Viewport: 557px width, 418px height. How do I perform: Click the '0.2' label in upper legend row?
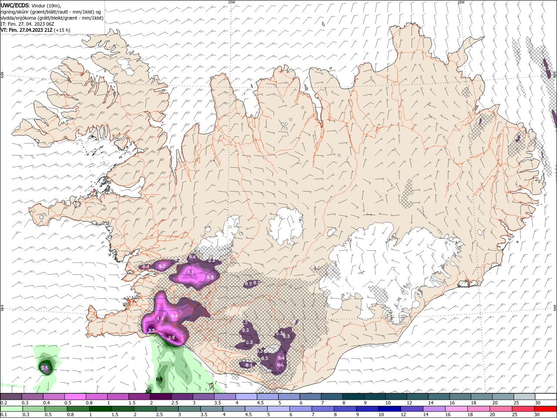4,403
